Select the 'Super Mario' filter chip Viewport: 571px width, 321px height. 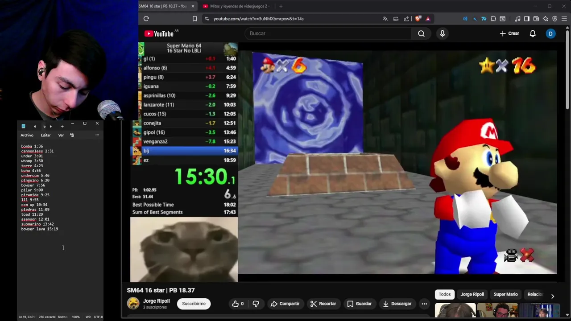[x=505, y=294]
